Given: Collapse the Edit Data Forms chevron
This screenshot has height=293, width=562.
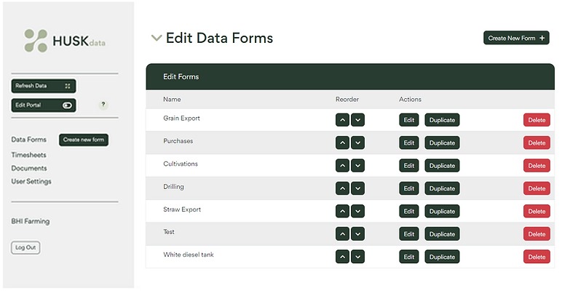Looking at the screenshot, I should pos(156,39).
